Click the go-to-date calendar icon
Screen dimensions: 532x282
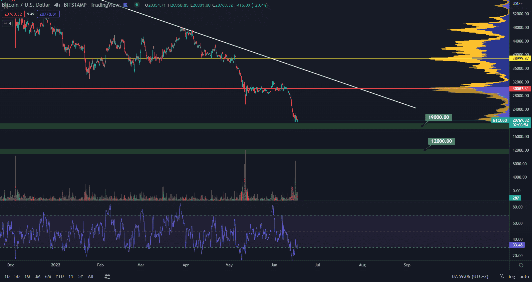point(108,276)
